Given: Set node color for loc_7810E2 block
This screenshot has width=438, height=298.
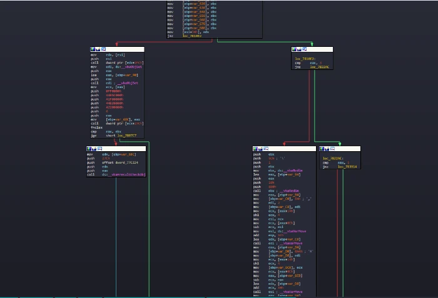Looking at the screenshot, I should coord(294,49).
